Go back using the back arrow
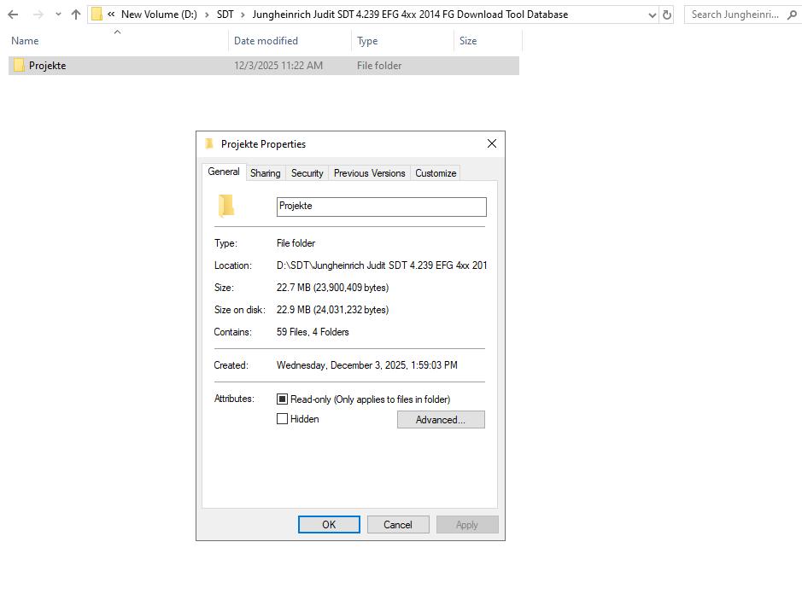This screenshot has width=802, height=606. [13, 15]
